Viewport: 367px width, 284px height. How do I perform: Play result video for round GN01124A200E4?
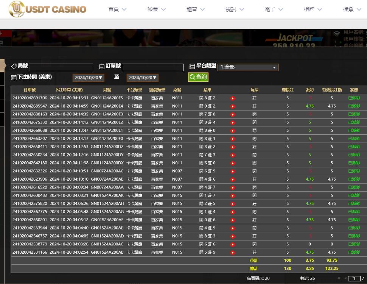232,106
